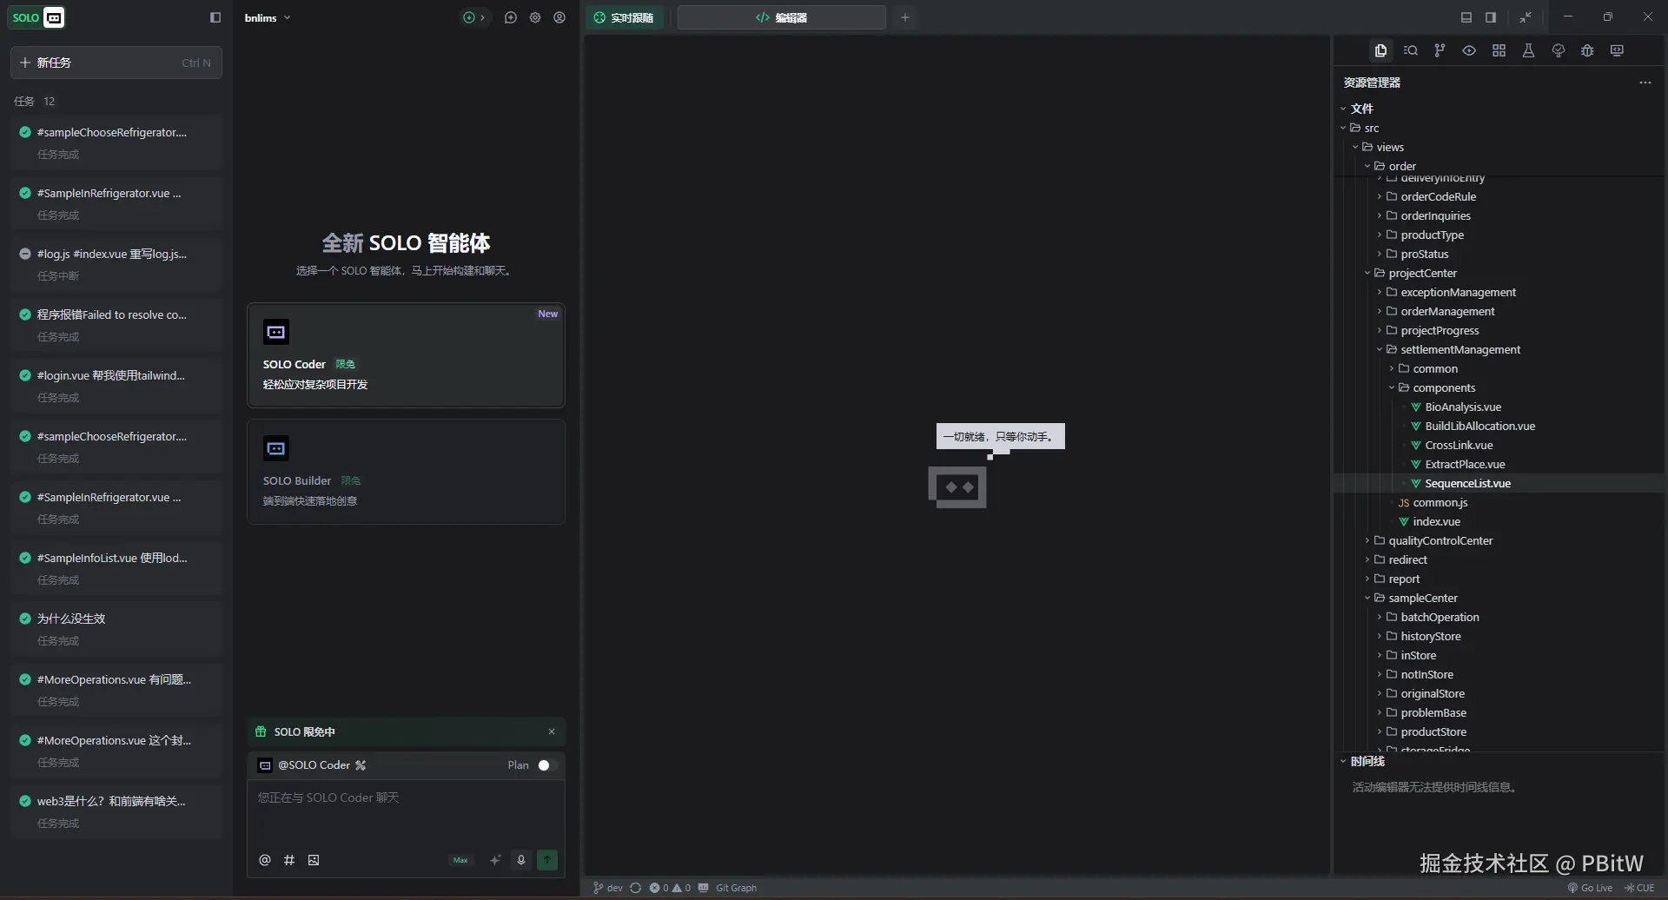Click the SOLO logo
Screen dimensions: 1668x900
(x=38, y=17)
